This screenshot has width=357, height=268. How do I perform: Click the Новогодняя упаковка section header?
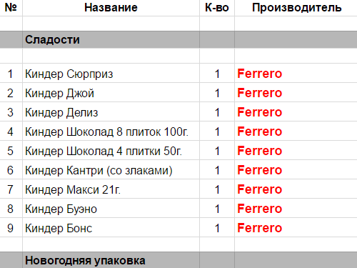pyautogui.click(x=111, y=260)
